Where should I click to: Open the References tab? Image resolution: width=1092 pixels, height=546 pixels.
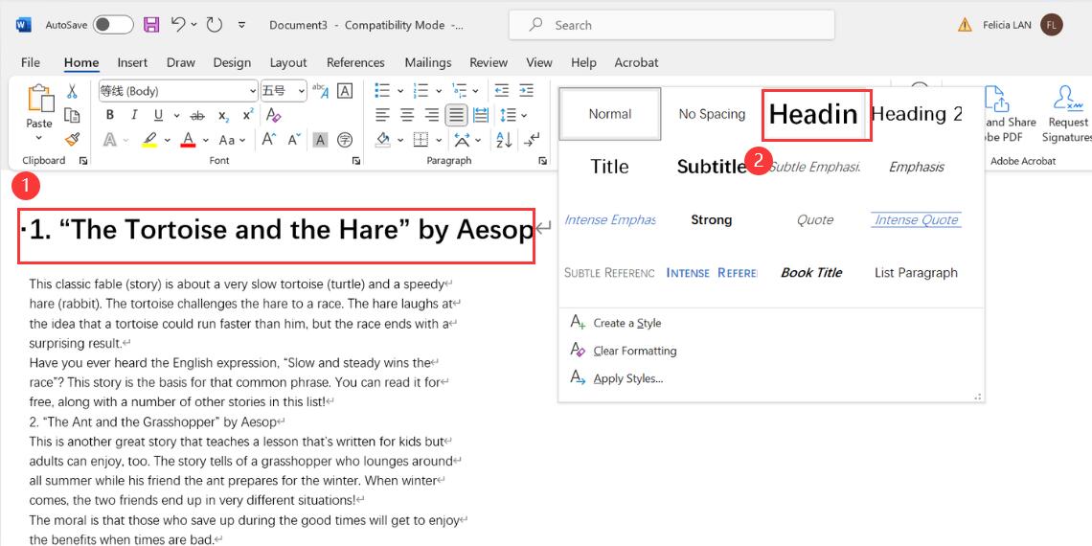click(x=355, y=62)
